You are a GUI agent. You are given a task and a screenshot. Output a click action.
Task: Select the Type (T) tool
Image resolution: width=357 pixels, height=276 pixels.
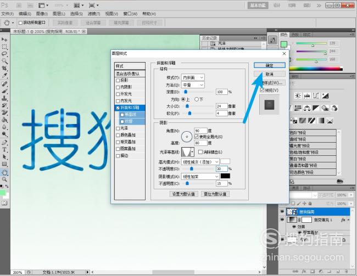click(x=4, y=149)
